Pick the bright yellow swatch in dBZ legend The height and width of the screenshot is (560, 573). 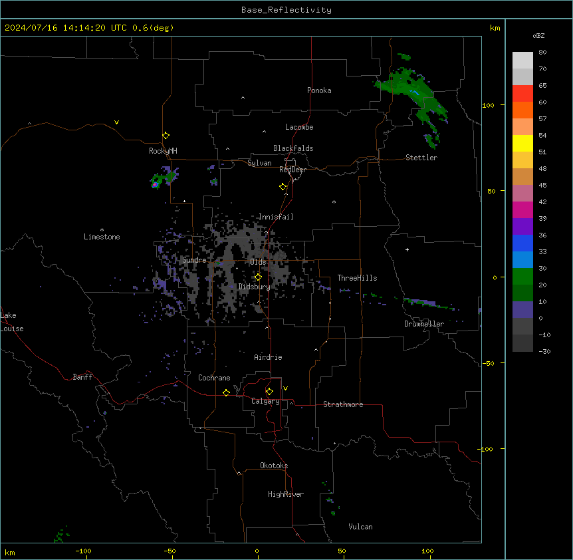coord(522,143)
